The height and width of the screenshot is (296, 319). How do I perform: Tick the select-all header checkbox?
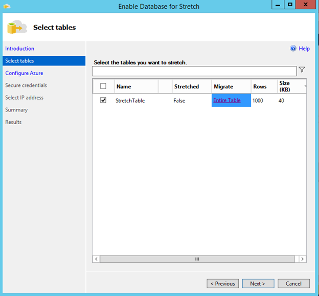[x=103, y=86]
